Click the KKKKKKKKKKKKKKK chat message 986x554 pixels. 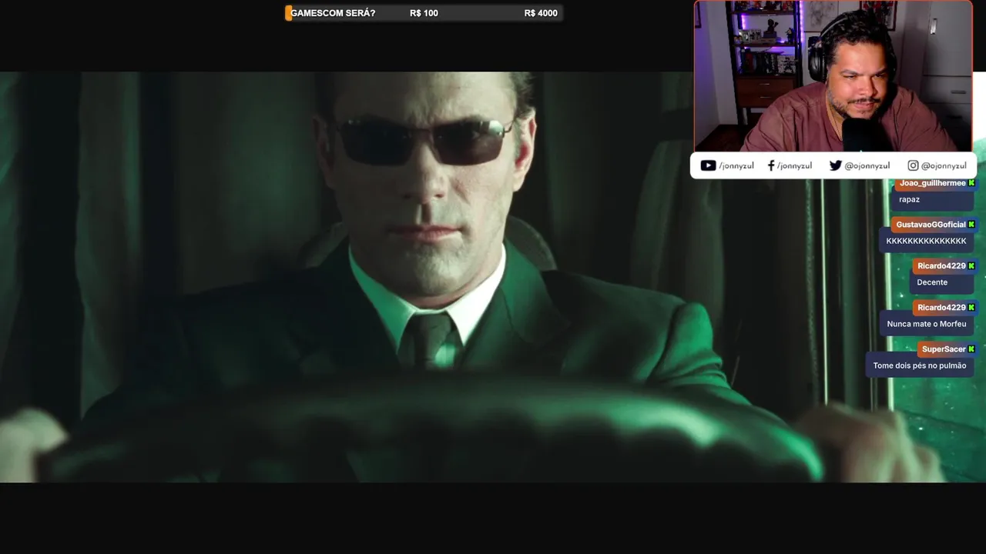click(x=926, y=241)
